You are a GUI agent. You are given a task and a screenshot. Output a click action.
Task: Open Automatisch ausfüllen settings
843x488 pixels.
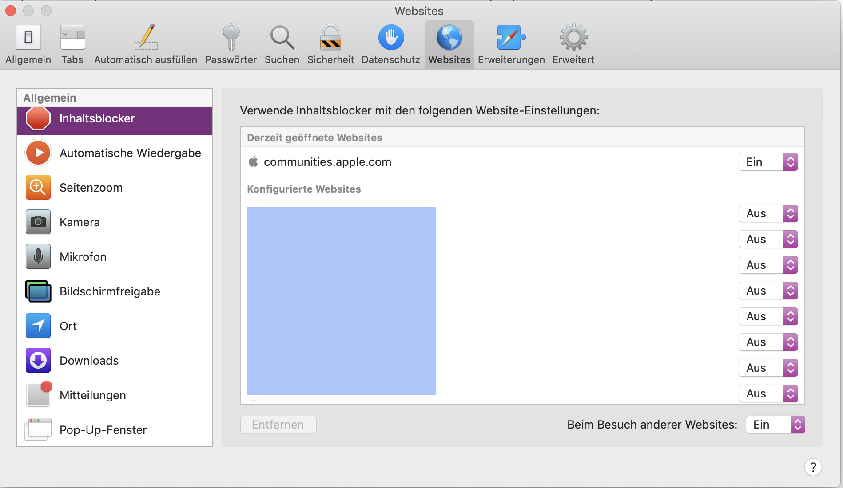point(146,44)
